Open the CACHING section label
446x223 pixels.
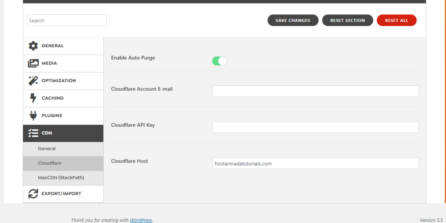53,98
